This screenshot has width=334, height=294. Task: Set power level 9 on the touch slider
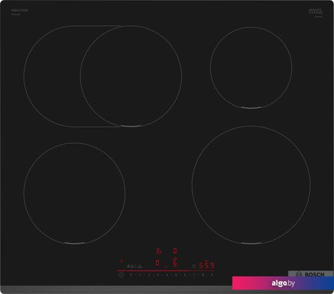point(212,275)
